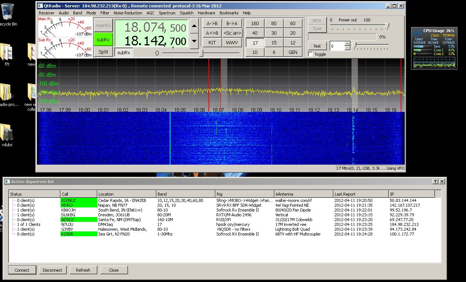The width and height of the screenshot is (466, 282).
Task: Click the Call column header to sort
Action: click(x=79, y=194)
